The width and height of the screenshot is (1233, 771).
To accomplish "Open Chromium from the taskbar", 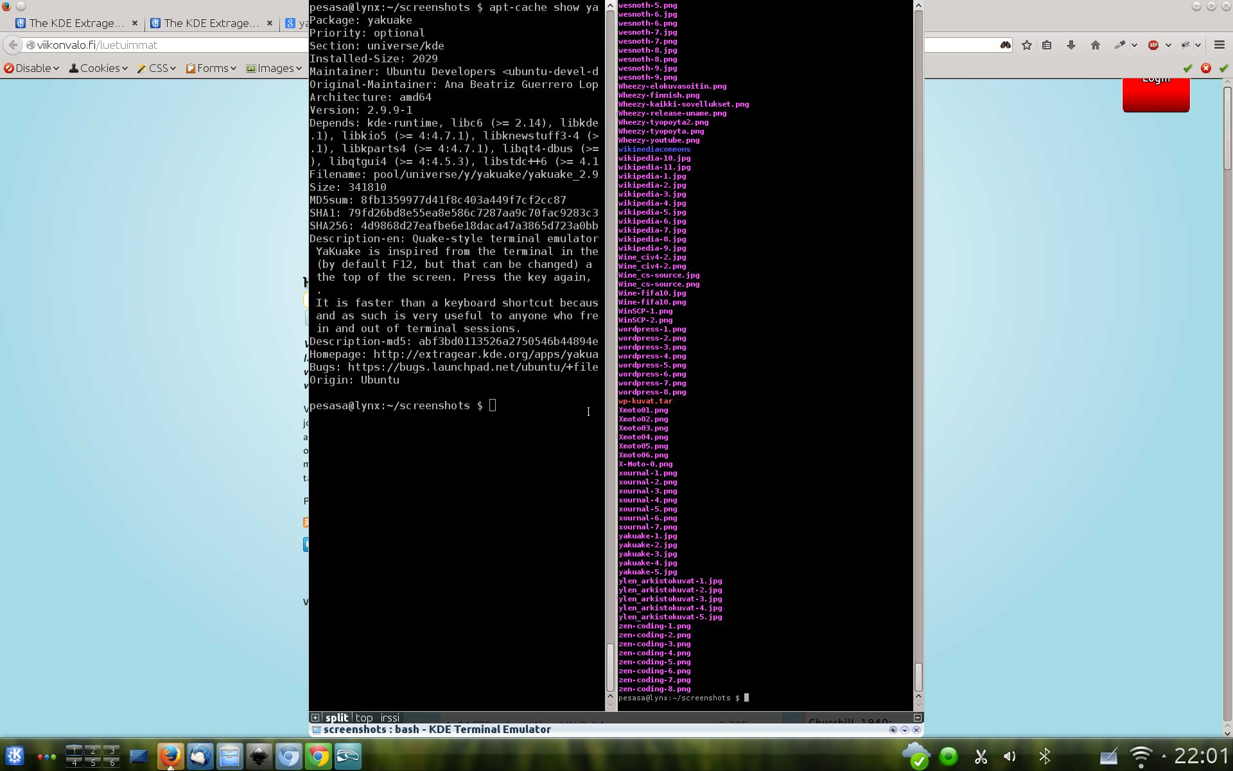I will [x=288, y=756].
